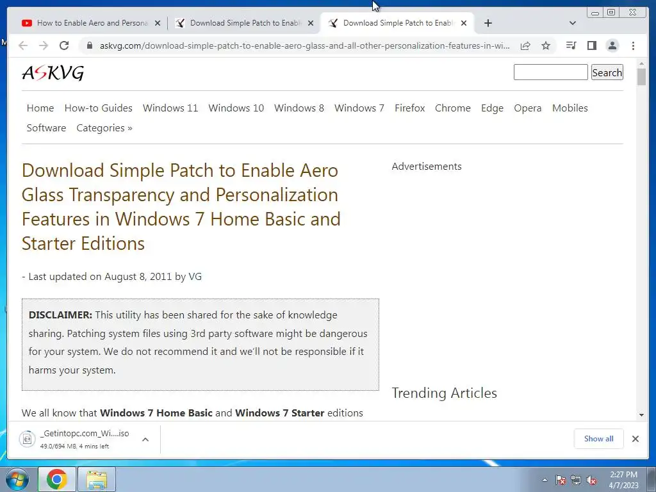This screenshot has width=656, height=492.
Task: Click the AskVG logo
Action: 53,73
